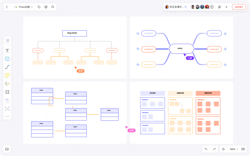Image resolution: width=250 pixels, height=156 pixels.
Task: Open the mind map tool
Action: tap(7, 108)
